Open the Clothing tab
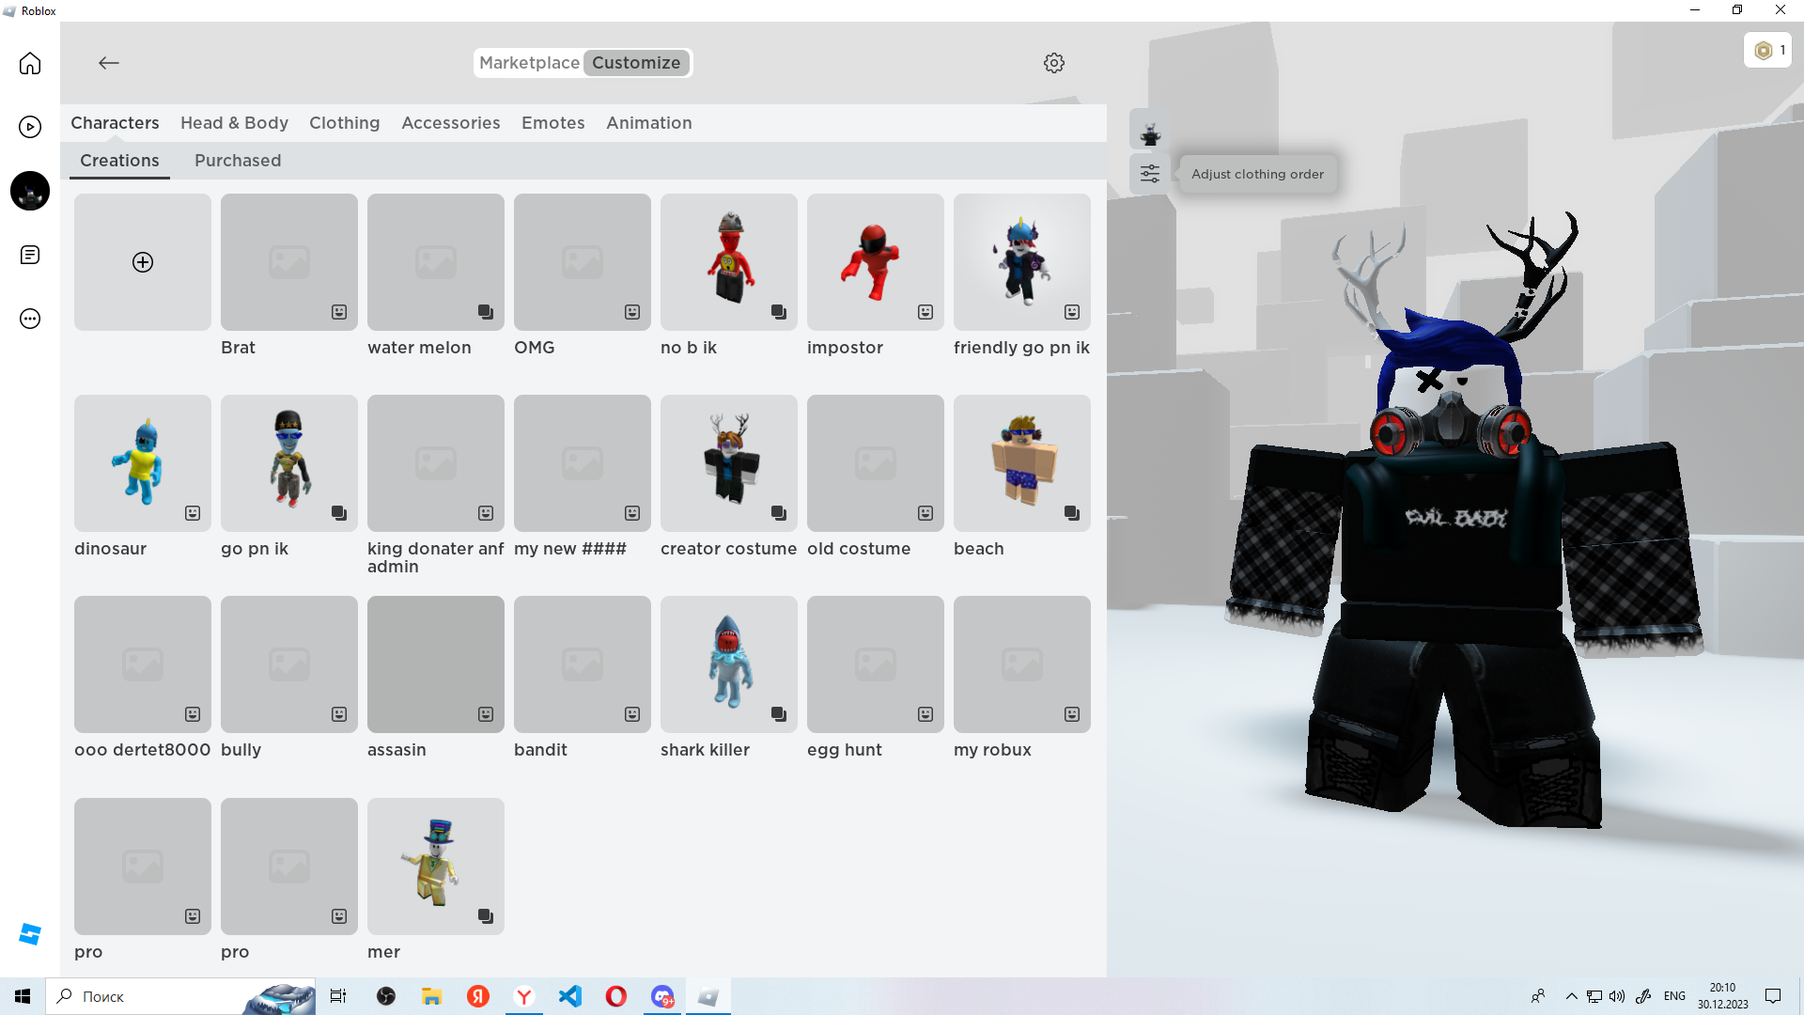The image size is (1804, 1015). [344, 123]
